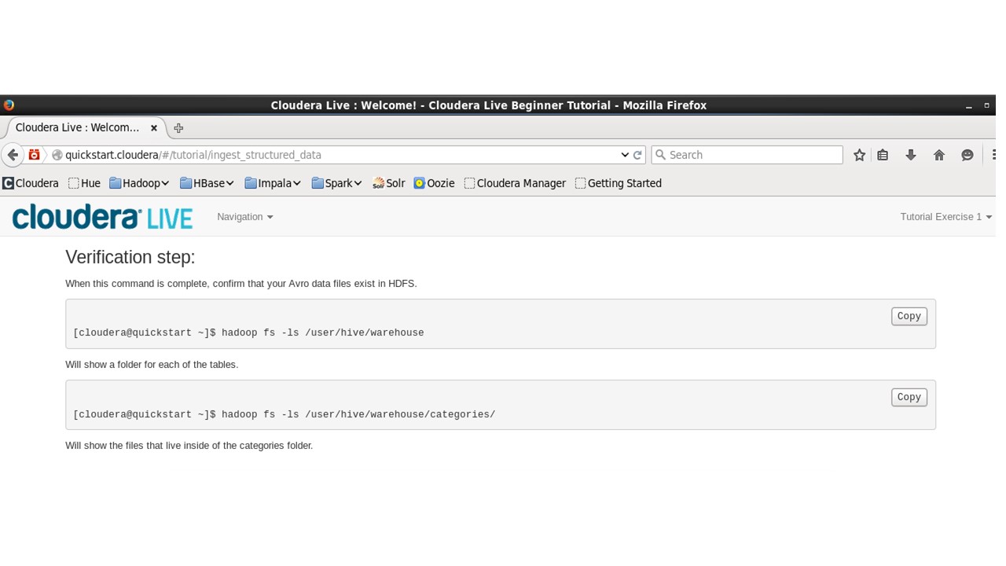This screenshot has width=1006, height=566.
Task: Open the Oozie bookmark
Action: 435,183
